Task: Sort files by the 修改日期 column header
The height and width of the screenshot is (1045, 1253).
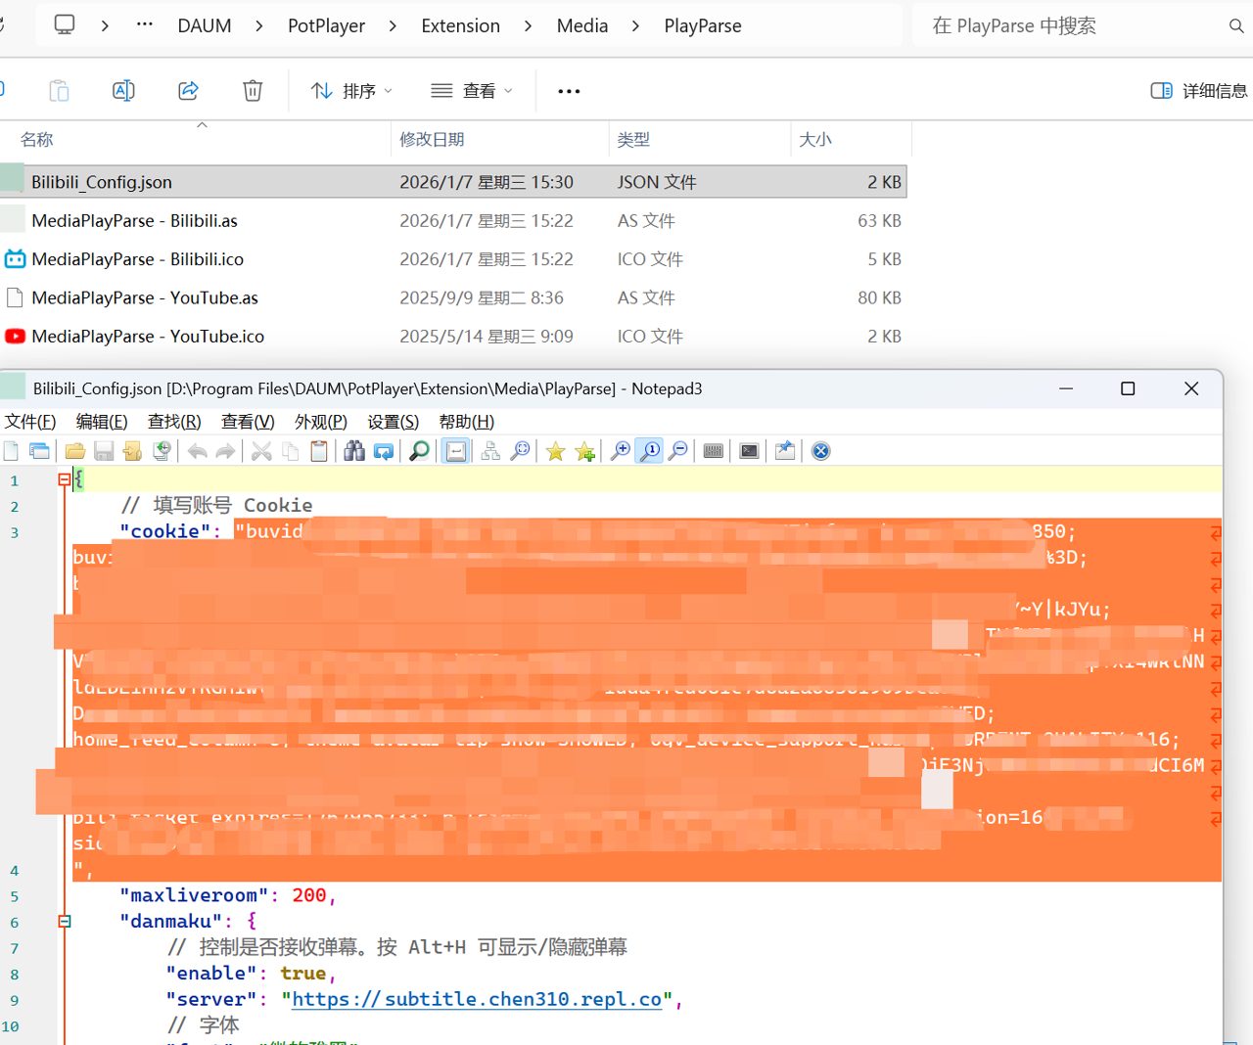Action: coord(432,140)
